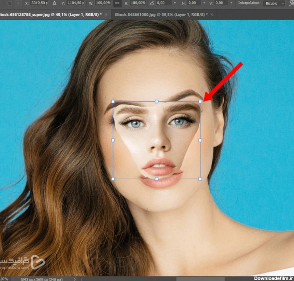Click the W width percentage field
Viewport: 294px width, 281px height.
103,3
